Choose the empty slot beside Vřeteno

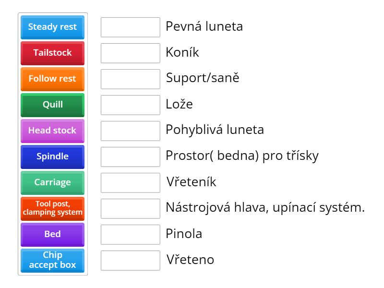(x=131, y=260)
